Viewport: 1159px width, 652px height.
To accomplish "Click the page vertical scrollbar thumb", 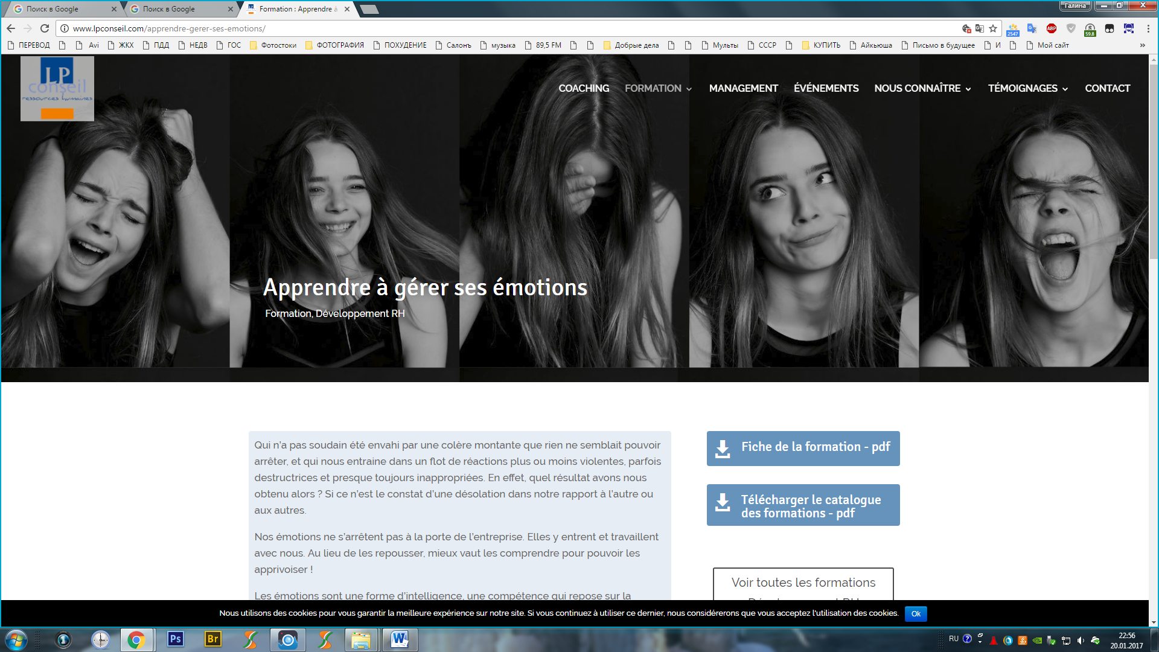I will tap(1154, 161).
